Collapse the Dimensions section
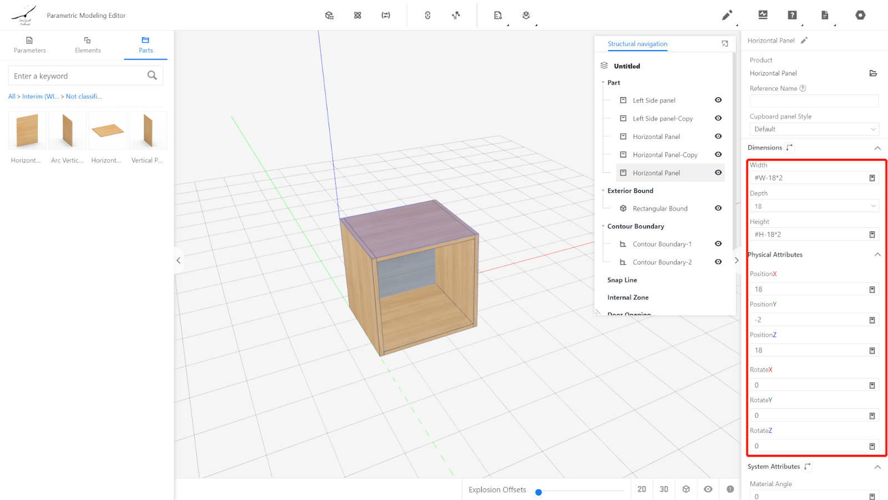888x500 pixels. (877, 148)
